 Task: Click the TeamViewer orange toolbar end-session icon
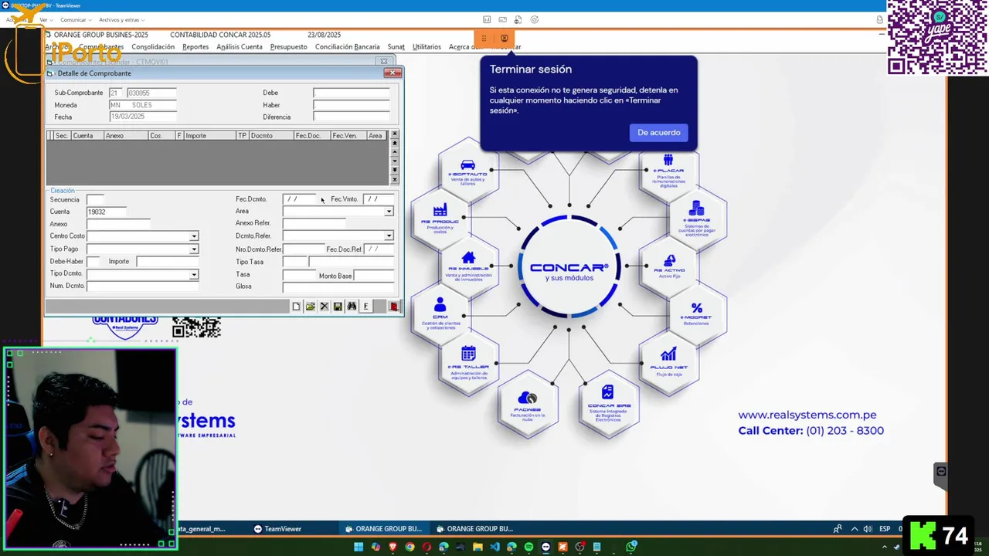[505, 38]
